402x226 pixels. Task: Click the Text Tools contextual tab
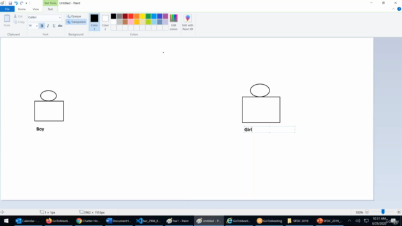tap(50, 3)
